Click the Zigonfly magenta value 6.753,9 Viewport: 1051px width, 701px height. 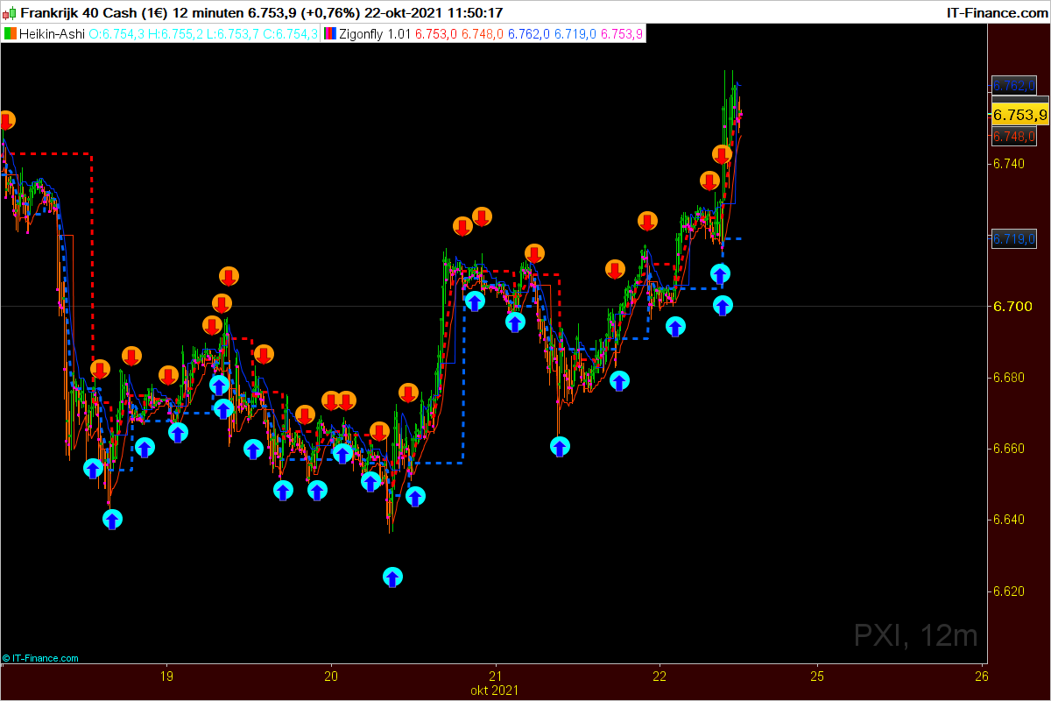tap(623, 34)
